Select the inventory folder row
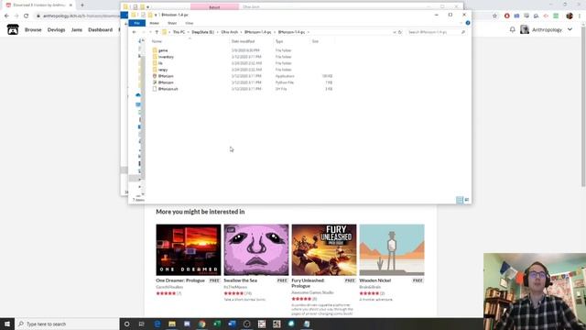The height and width of the screenshot is (330, 586). coord(243,57)
